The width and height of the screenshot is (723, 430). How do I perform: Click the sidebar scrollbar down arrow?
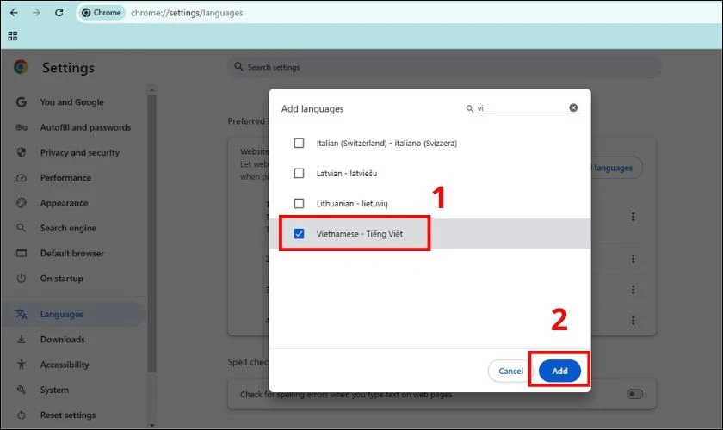152,425
